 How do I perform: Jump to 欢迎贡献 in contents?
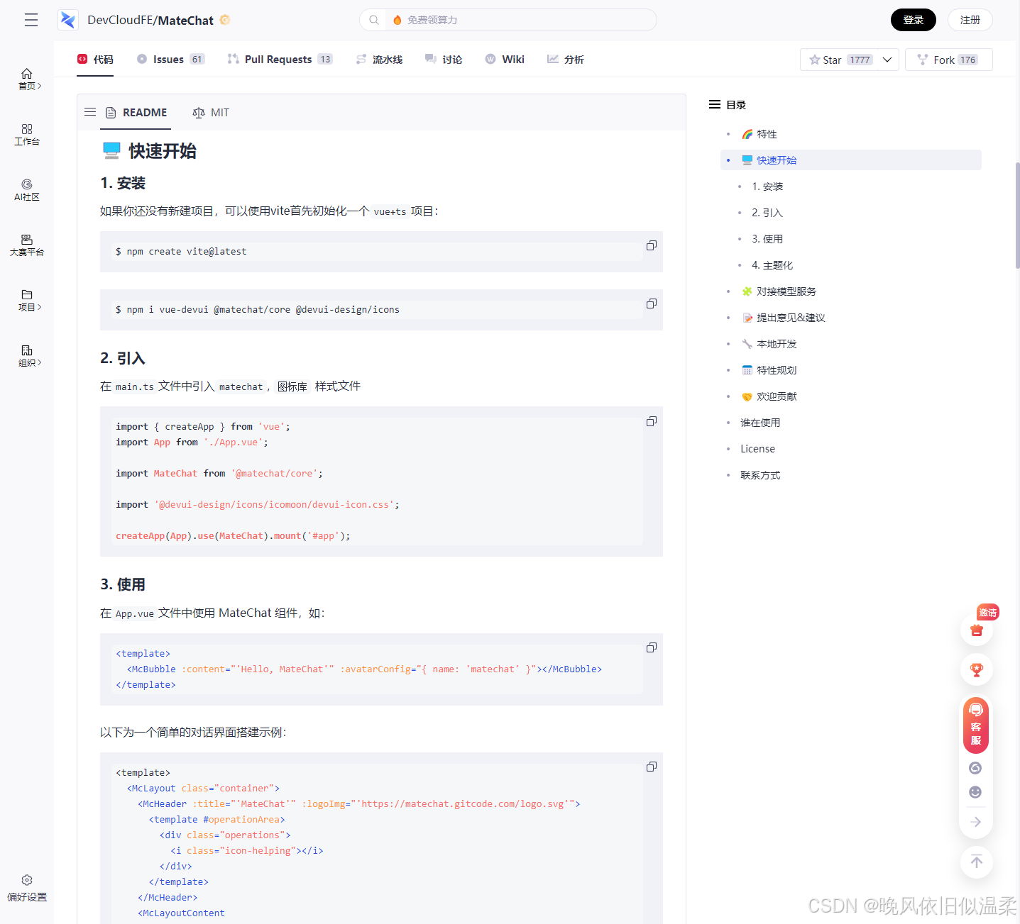click(x=769, y=396)
